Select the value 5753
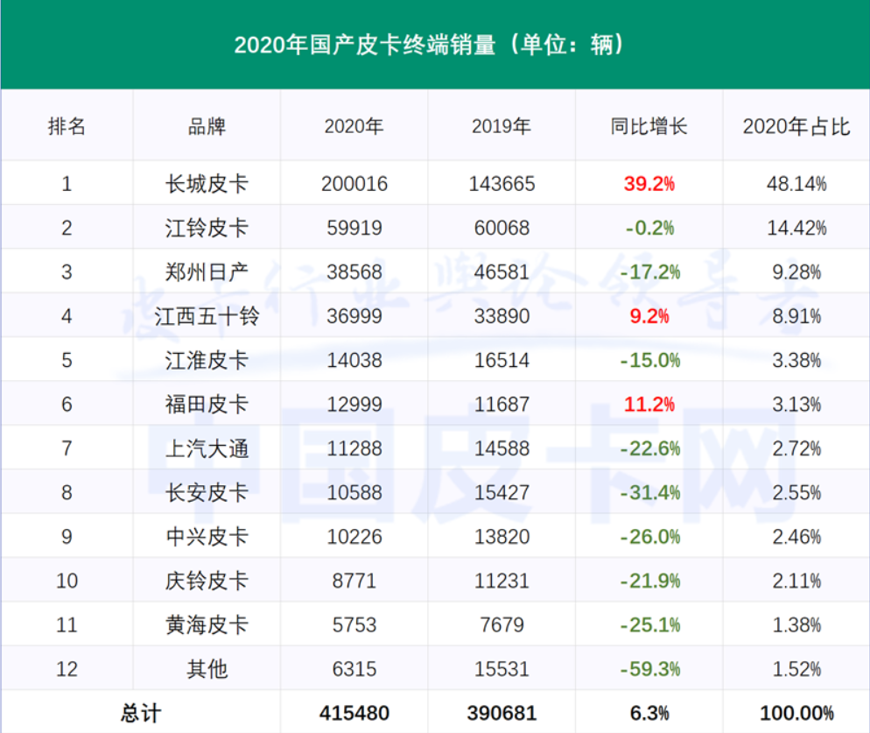The height and width of the screenshot is (733, 870). [x=354, y=625]
